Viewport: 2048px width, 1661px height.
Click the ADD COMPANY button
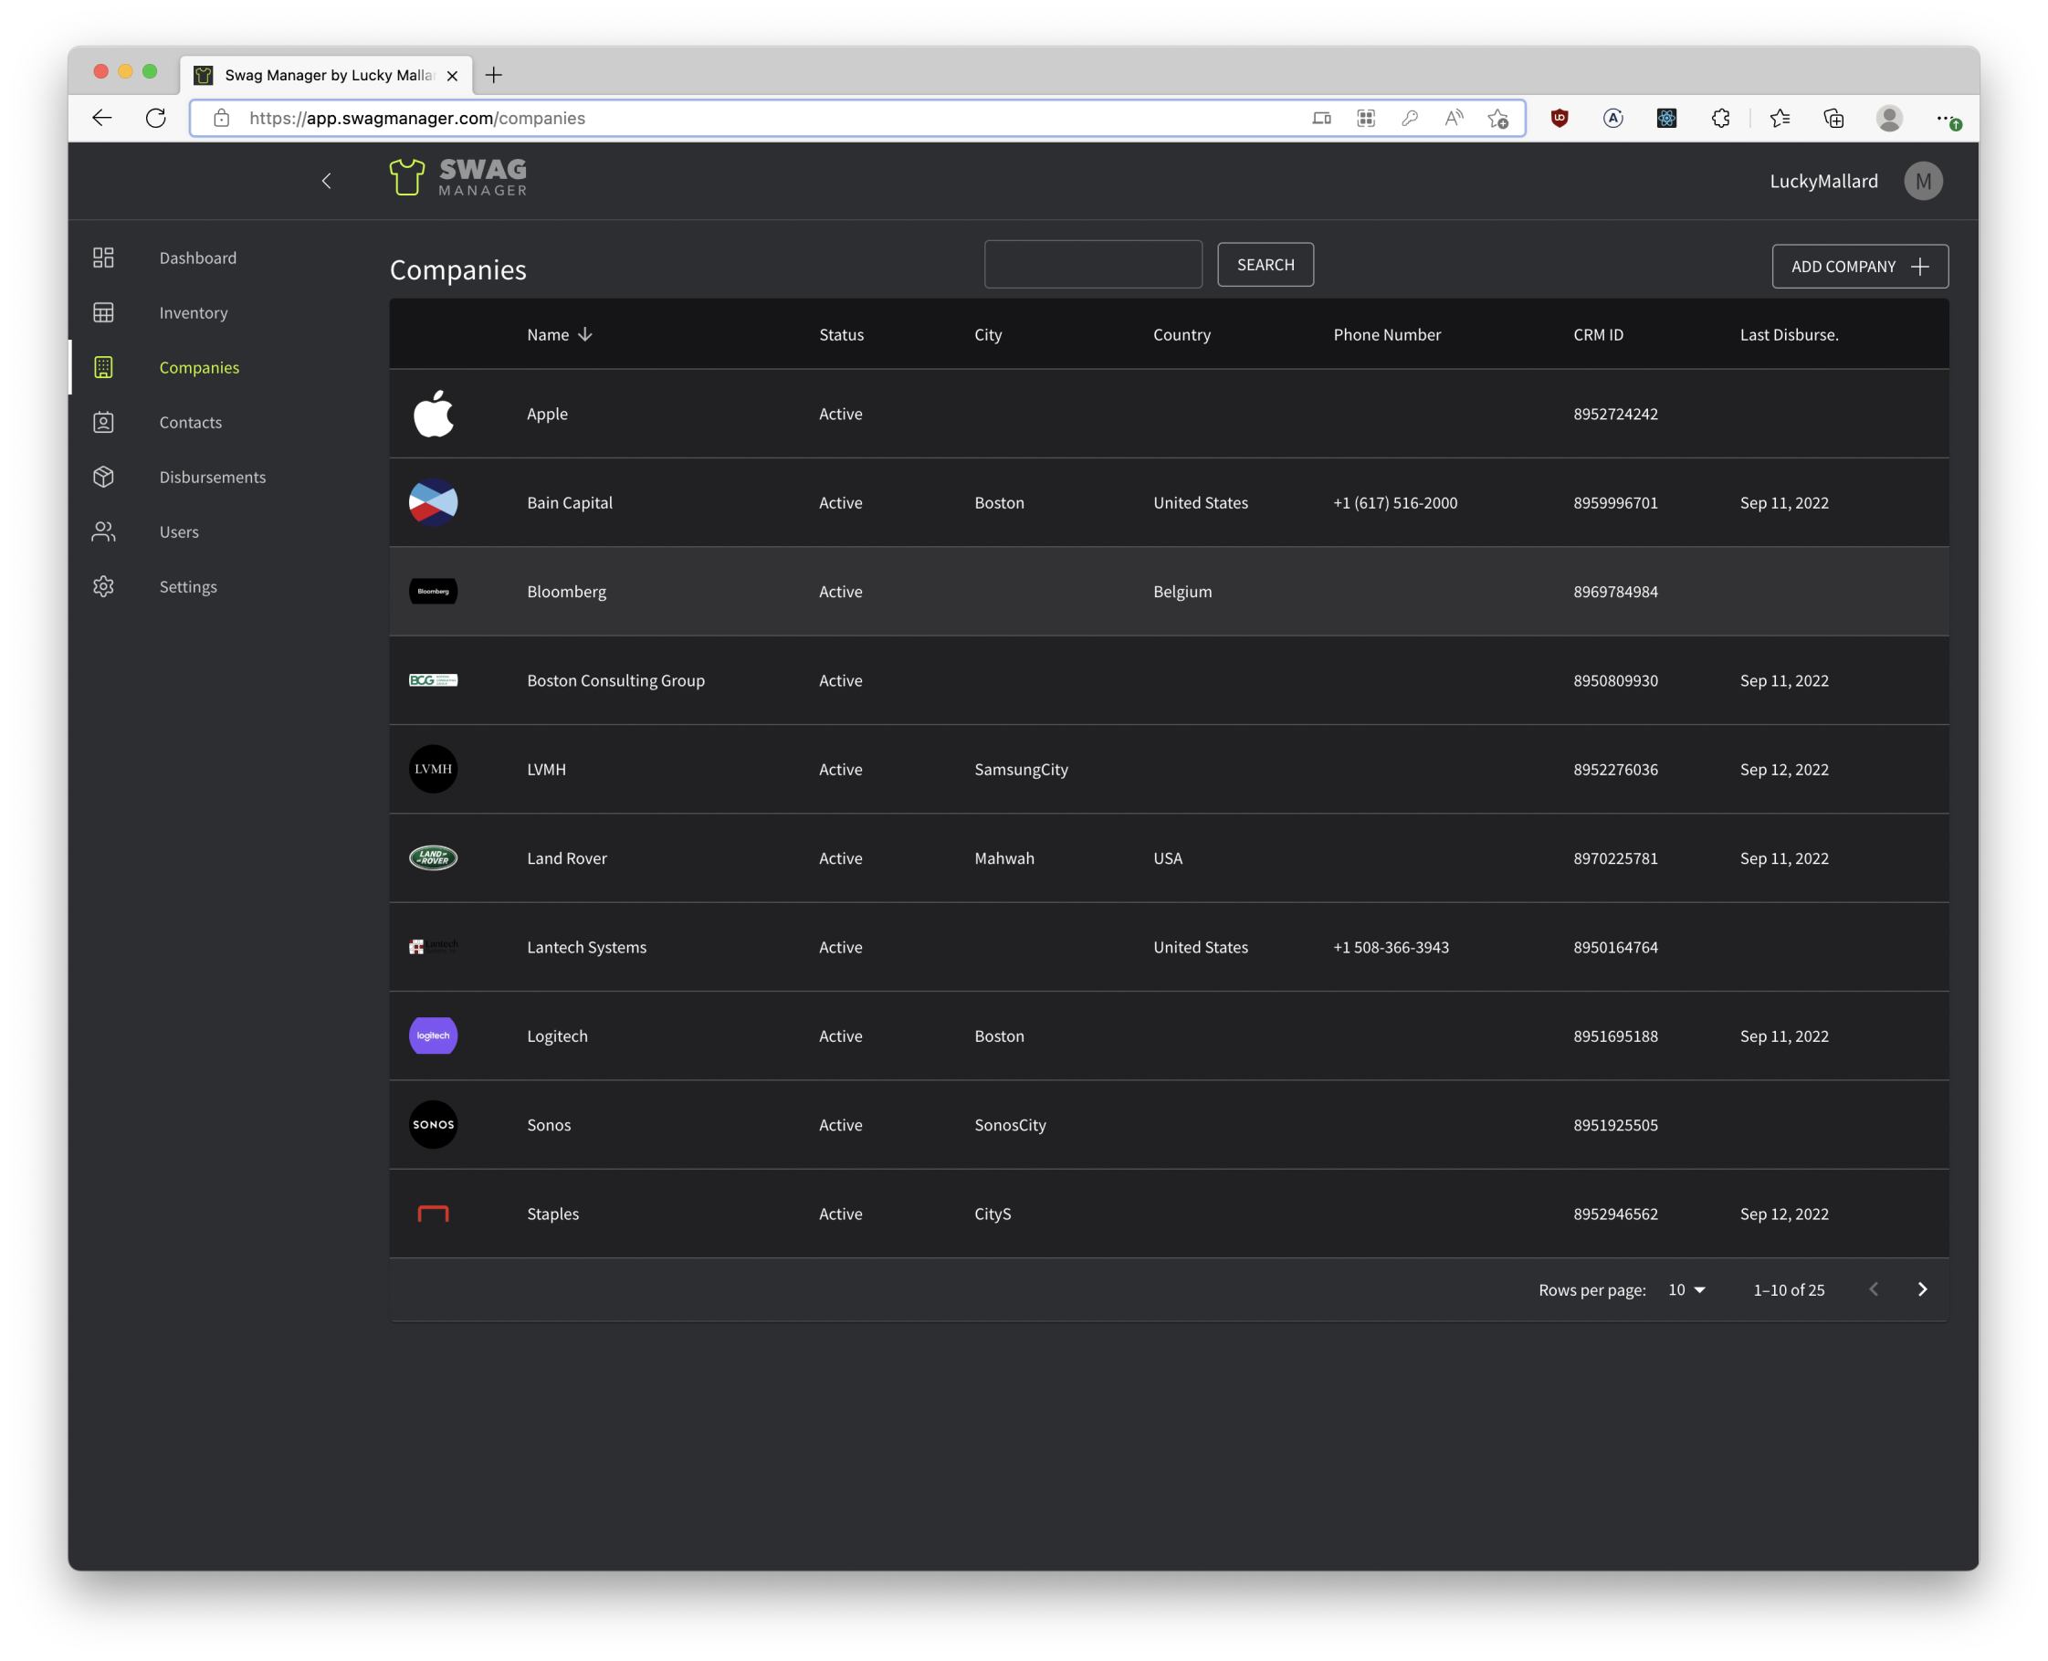[1859, 266]
